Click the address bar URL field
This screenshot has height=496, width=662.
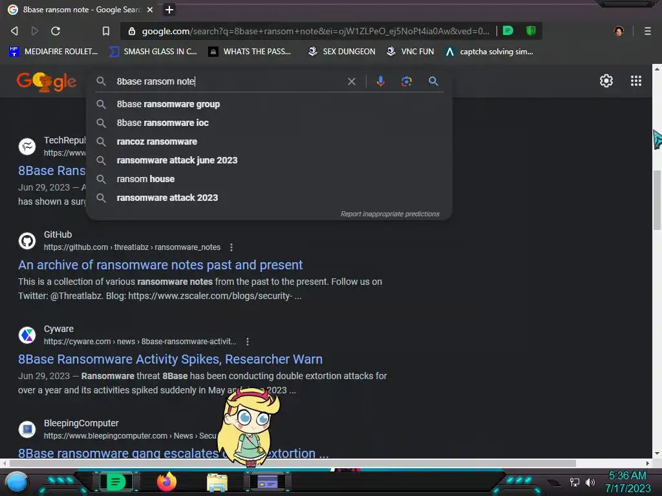coord(315,31)
